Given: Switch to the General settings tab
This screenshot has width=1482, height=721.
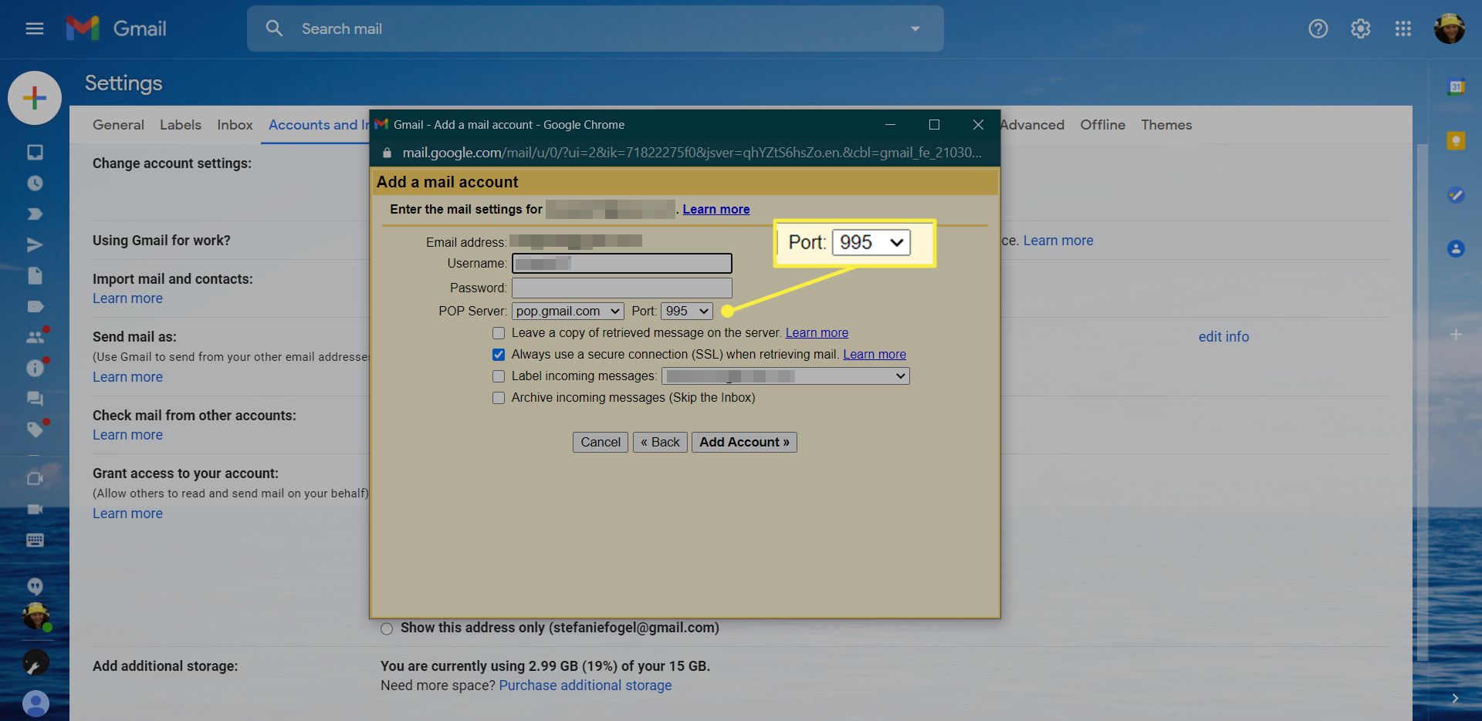Looking at the screenshot, I should [118, 125].
